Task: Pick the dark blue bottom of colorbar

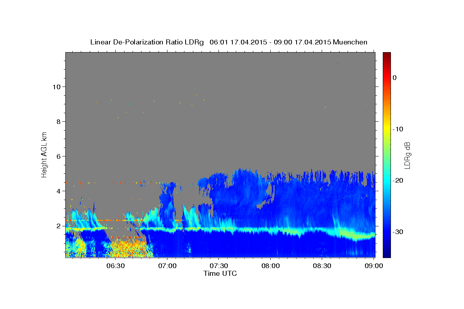Action: [x=387, y=255]
